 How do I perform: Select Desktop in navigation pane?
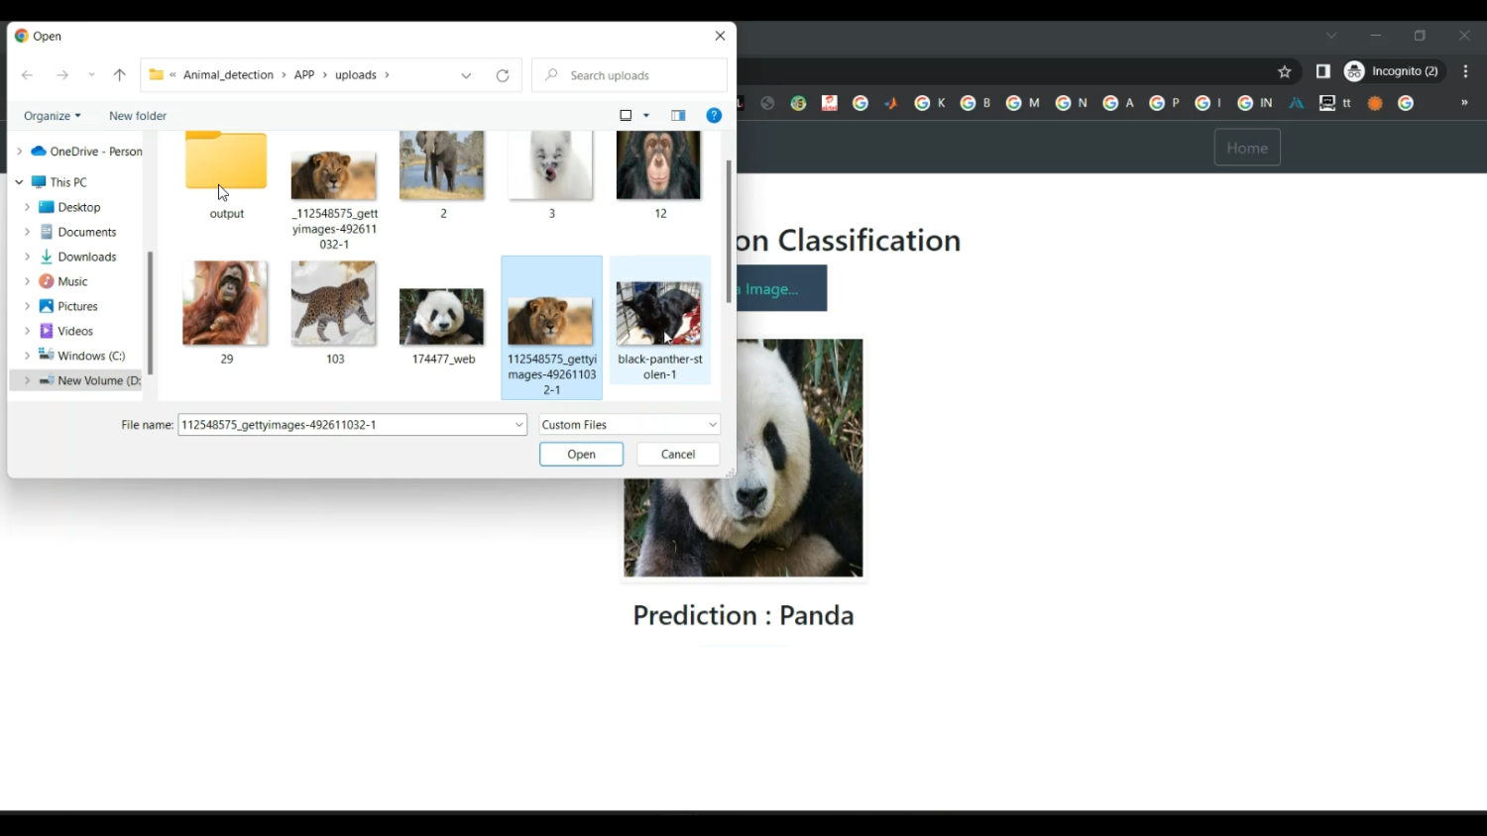tap(69, 207)
